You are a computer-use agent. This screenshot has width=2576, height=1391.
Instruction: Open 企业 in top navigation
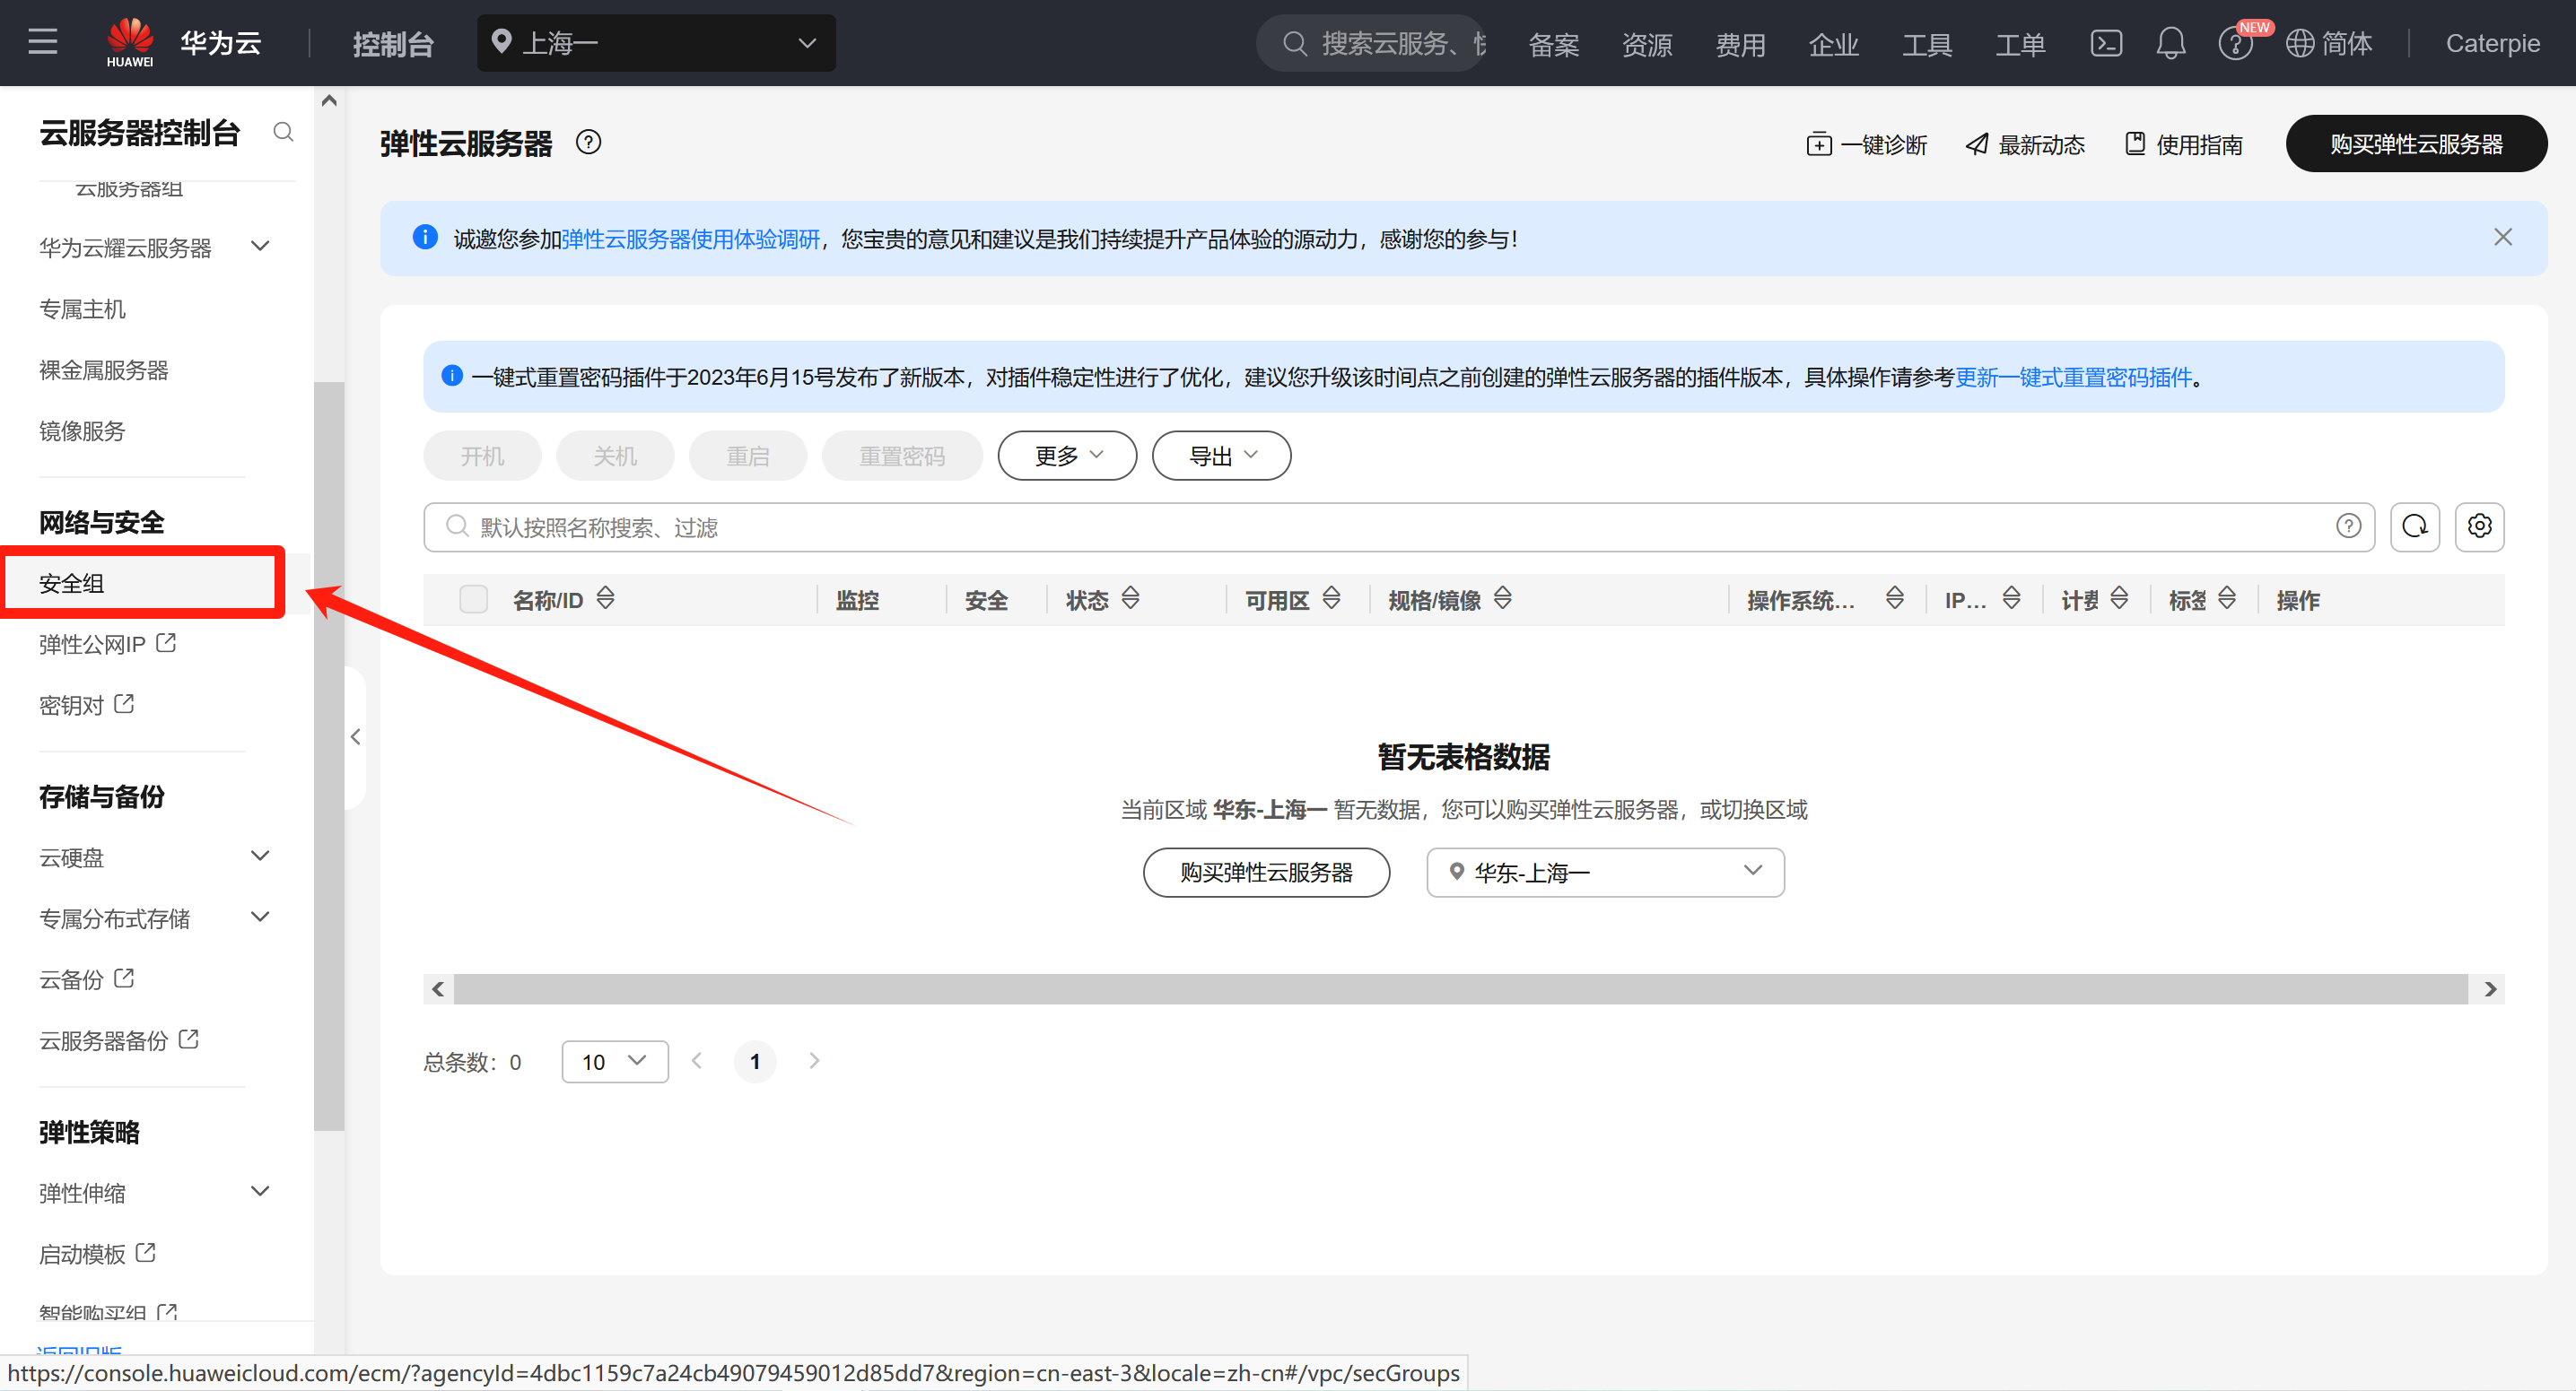[x=1833, y=44]
